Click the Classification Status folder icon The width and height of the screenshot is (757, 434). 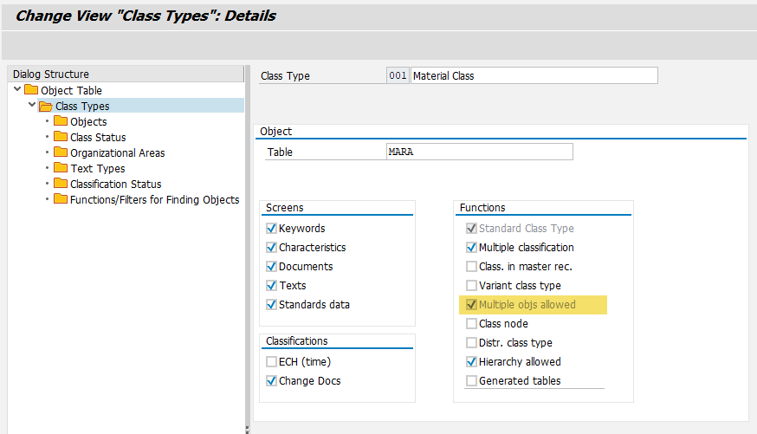tap(61, 184)
